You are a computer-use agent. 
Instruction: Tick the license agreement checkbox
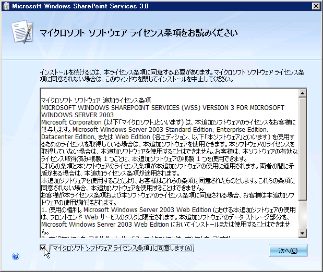point(43,248)
